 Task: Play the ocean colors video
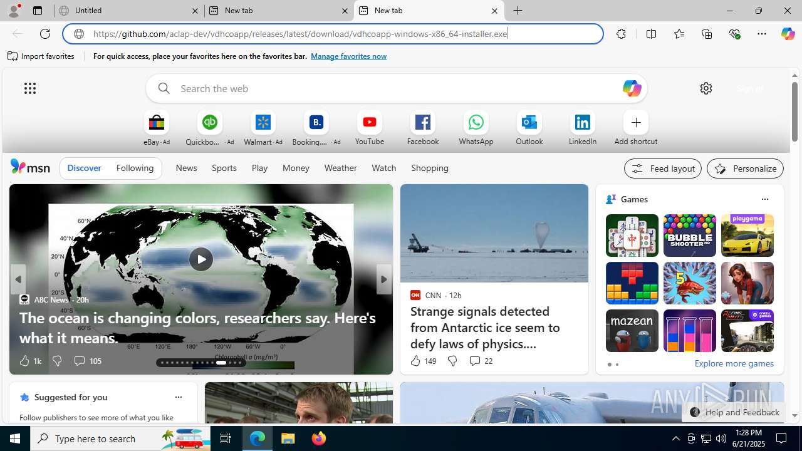tap(201, 259)
